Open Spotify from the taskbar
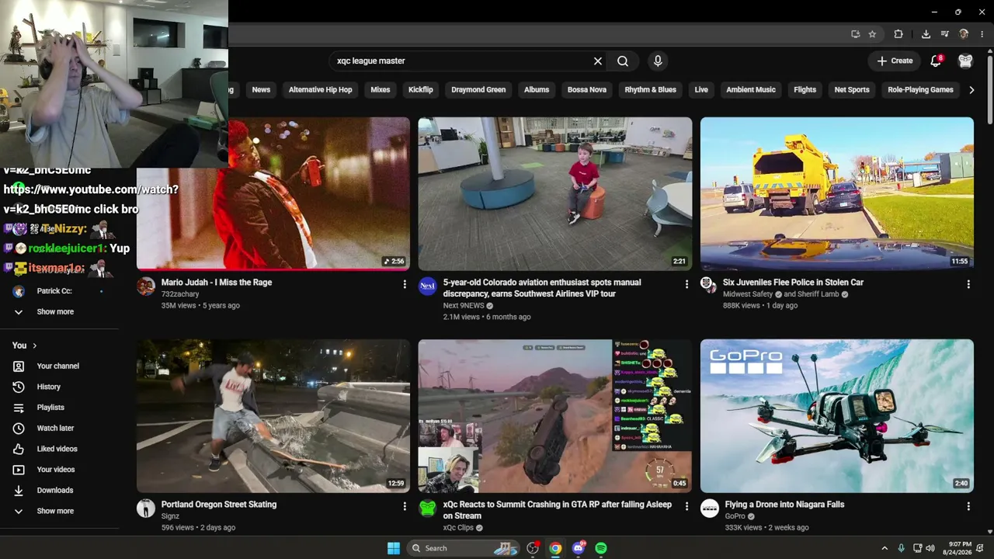The width and height of the screenshot is (994, 559). pos(601,548)
